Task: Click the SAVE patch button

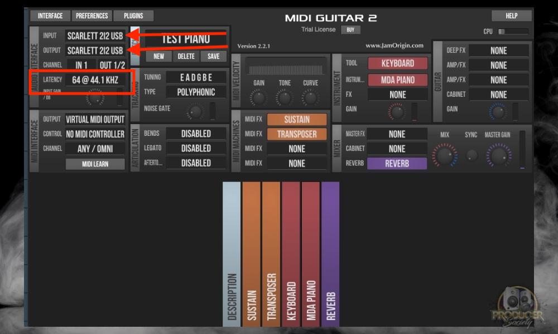Action: [x=214, y=56]
